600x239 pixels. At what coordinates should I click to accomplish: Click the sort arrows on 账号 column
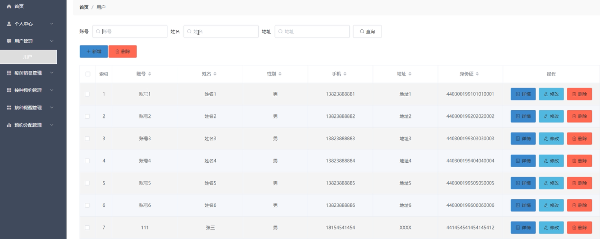pos(150,74)
